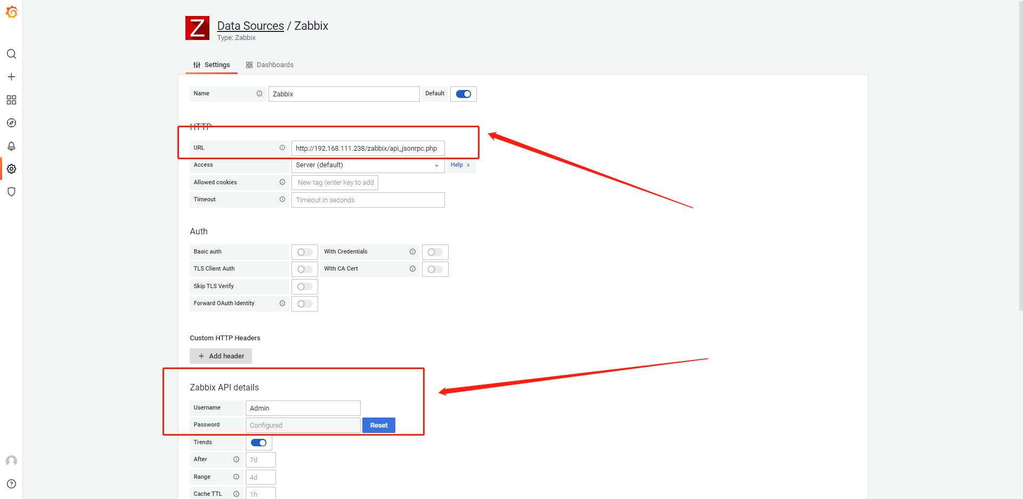Click the Name input field
1023x499 pixels.
pyautogui.click(x=344, y=94)
